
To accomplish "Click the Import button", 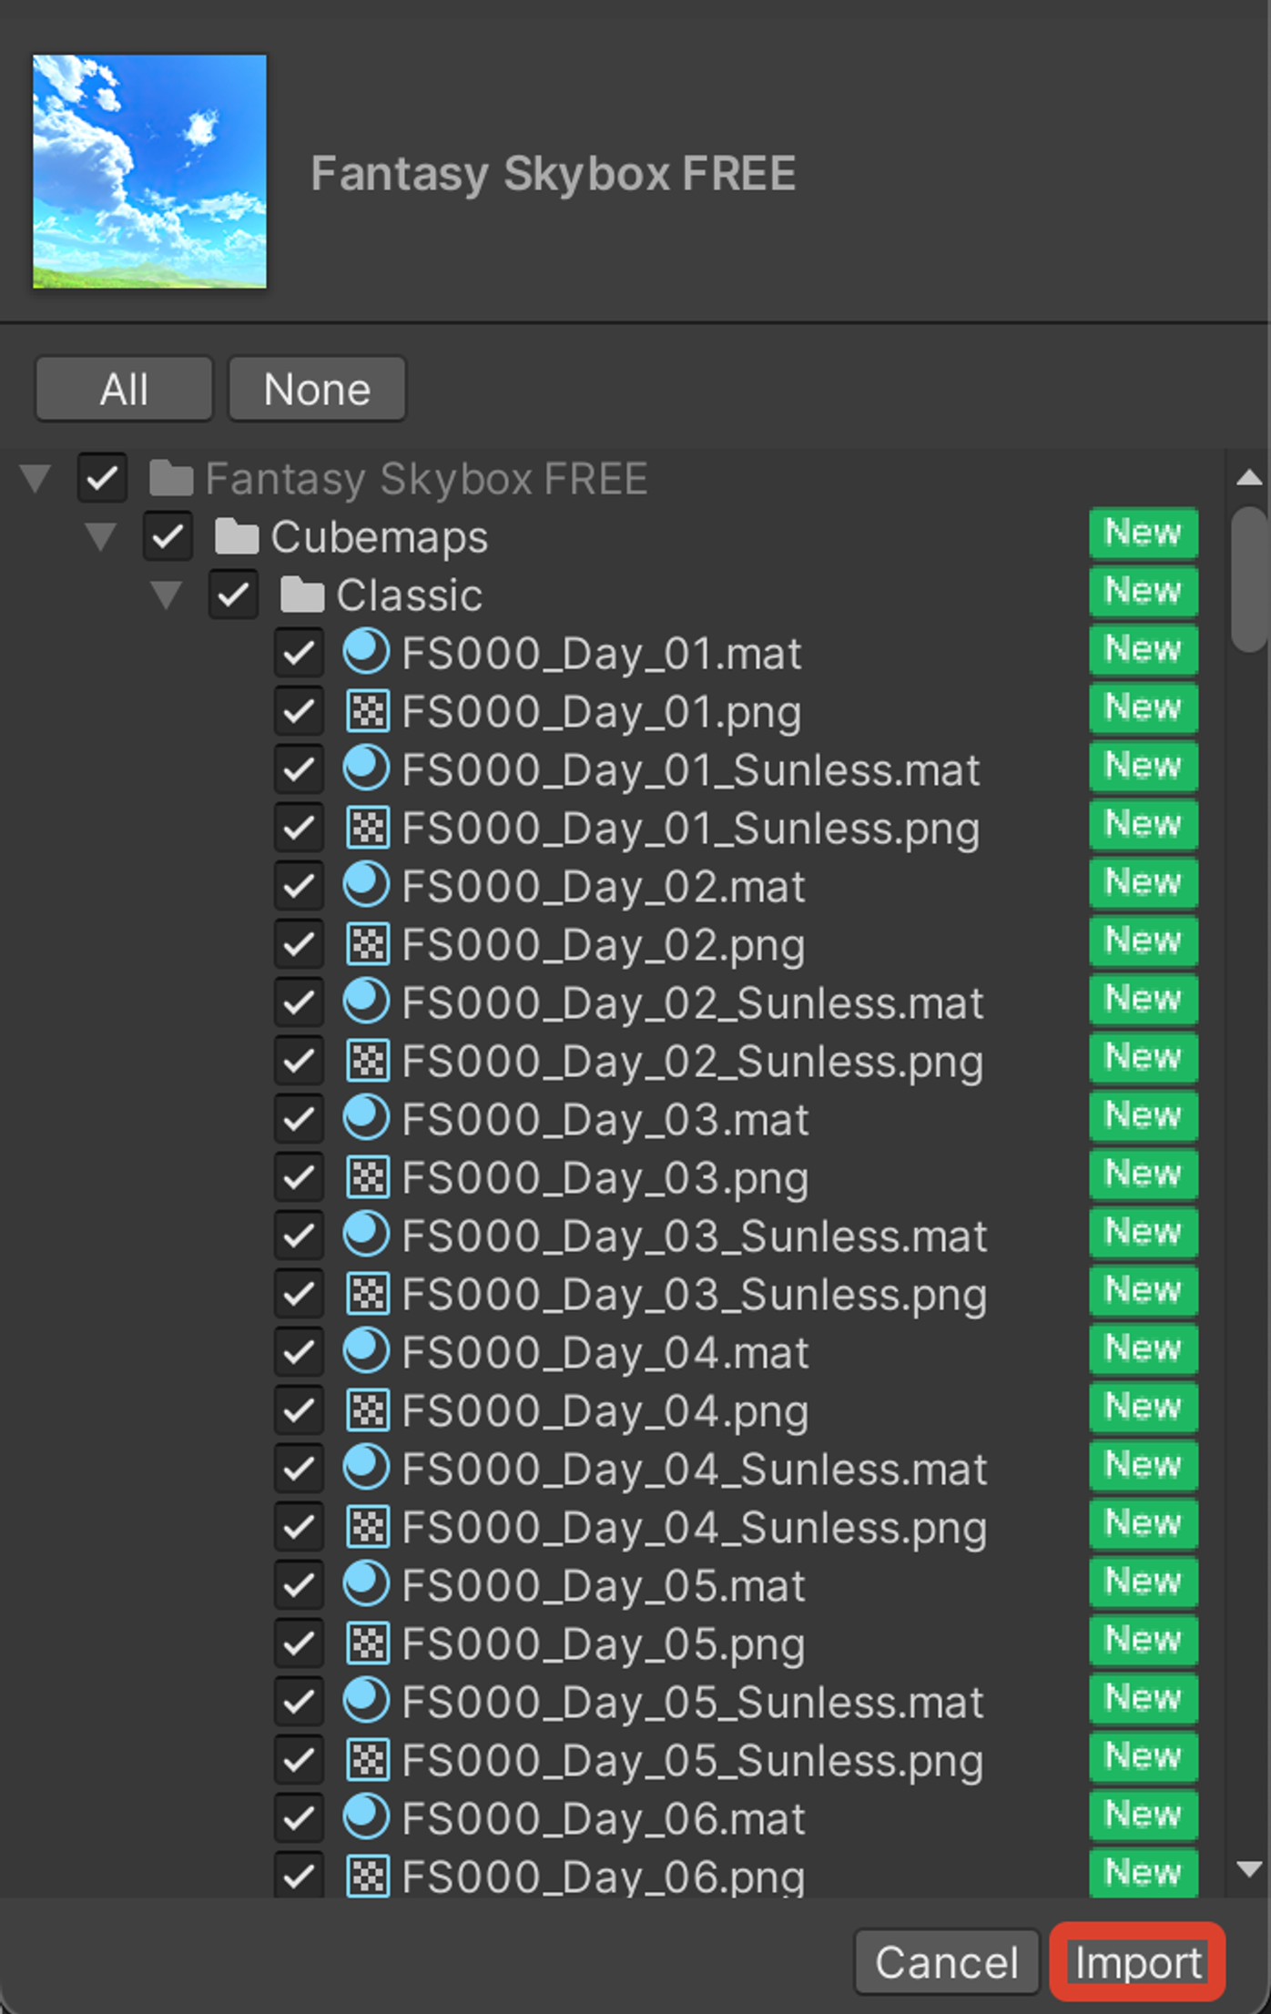I will coord(1138,1962).
